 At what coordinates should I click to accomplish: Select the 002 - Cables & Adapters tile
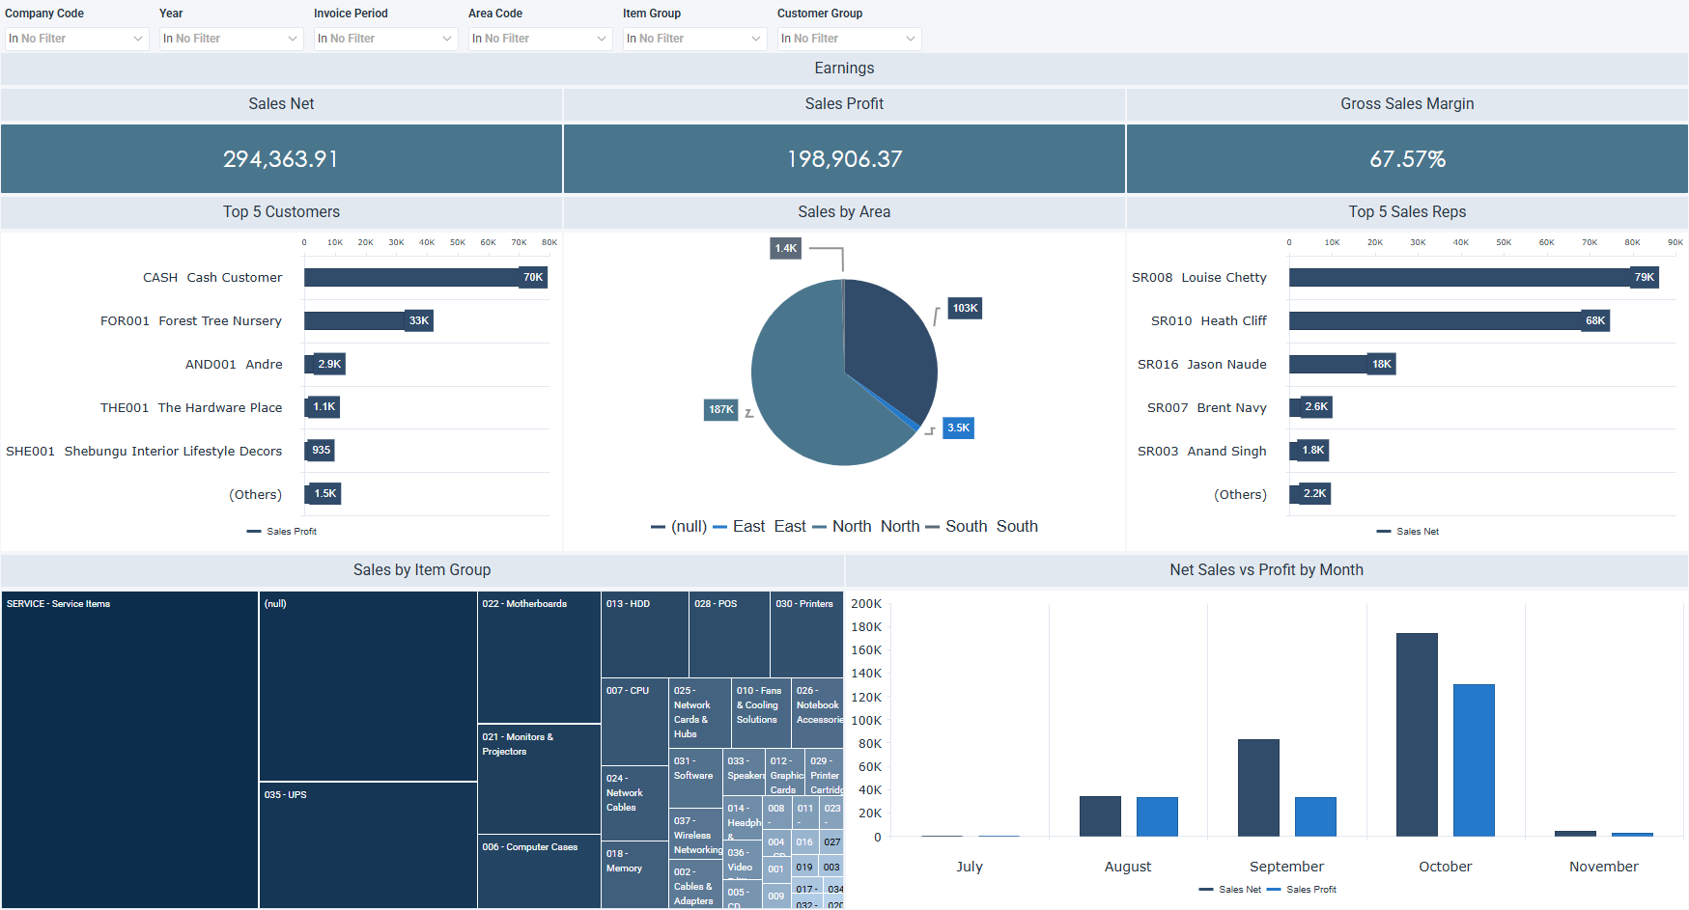(x=695, y=885)
